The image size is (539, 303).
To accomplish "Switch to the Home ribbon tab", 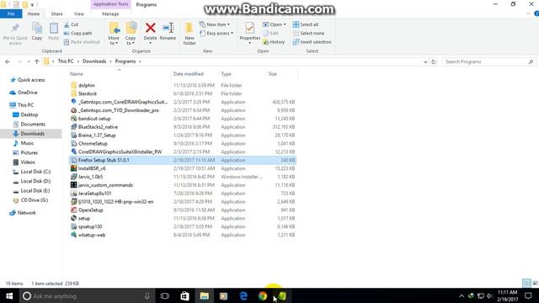I will coord(34,13).
